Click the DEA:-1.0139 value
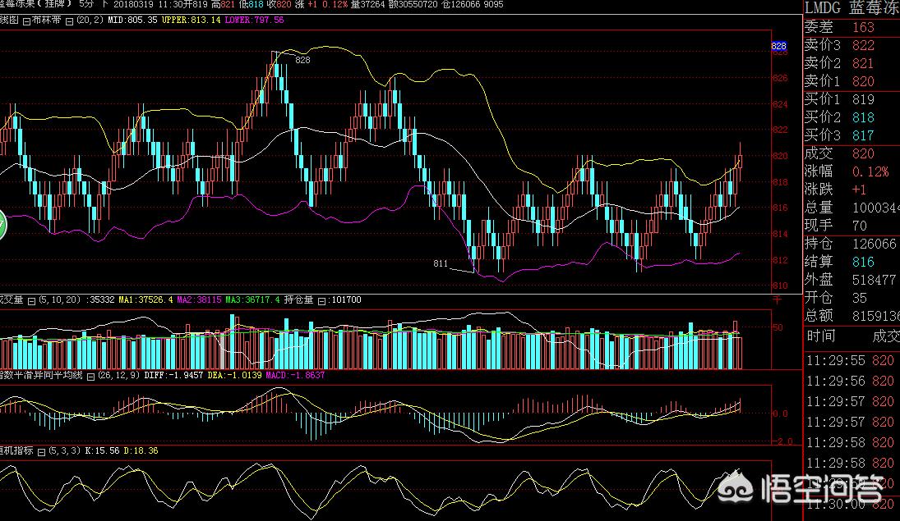This screenshot has width=900, height=521. [x=234, y=376]
